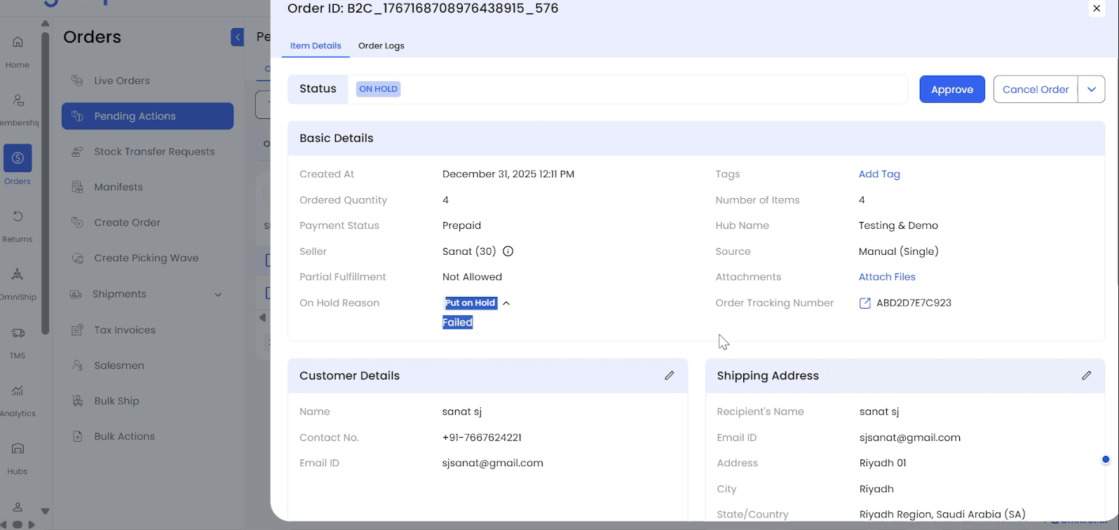This screenshot has width=1119, height=530.
Task: Select the Item Details tab
Action: point(316,46)
